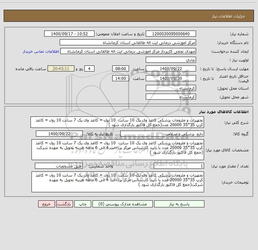Click the ساعت باقی مانده label
The image size is (258, 250).
click(31, 69)
